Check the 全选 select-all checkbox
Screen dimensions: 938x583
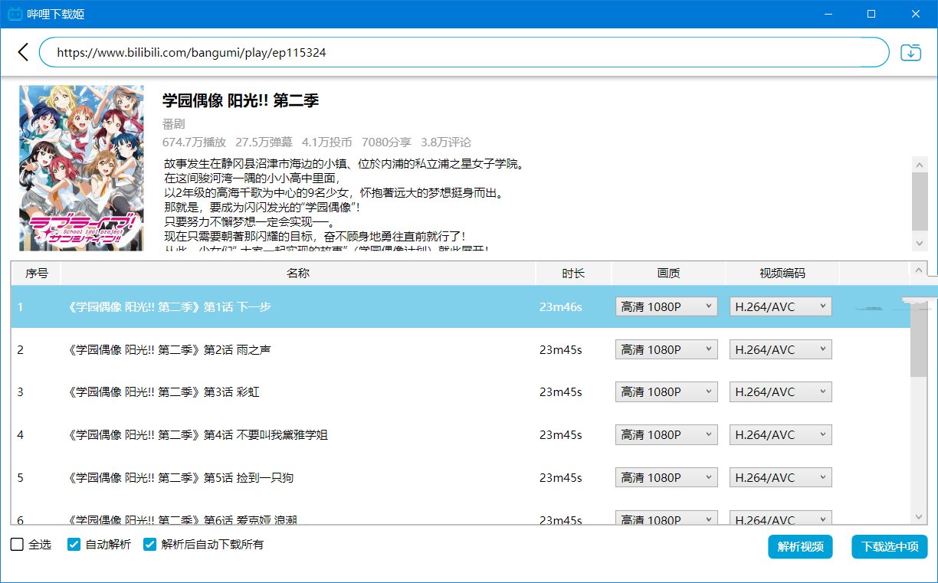(17, 544)
